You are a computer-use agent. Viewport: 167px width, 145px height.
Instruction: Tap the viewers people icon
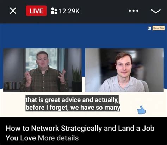[54, 11]
